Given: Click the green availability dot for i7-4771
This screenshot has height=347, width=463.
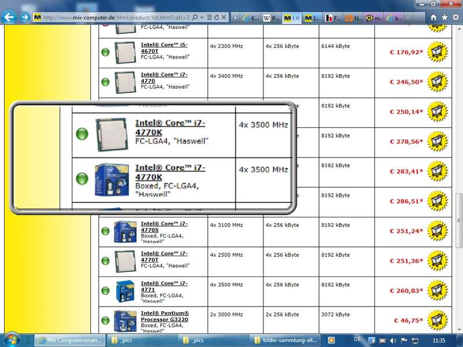Looking at the screenshot, I should click(105, 291).
